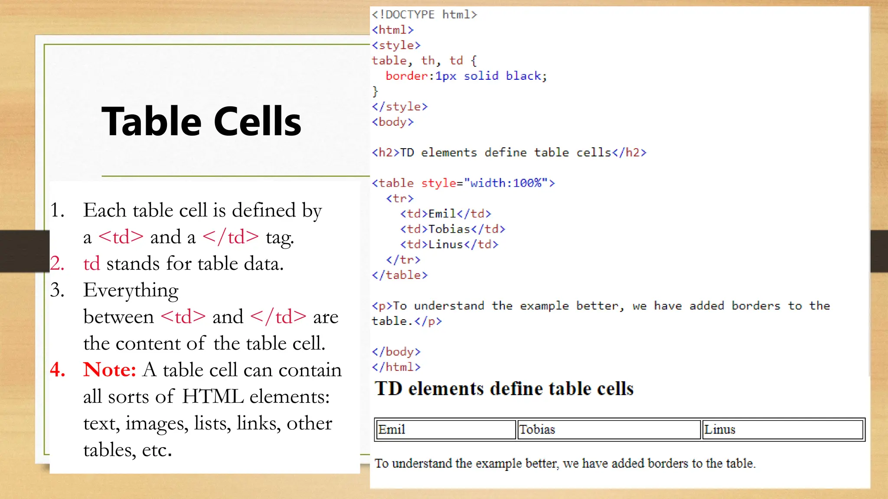
Task: Click rendered heading 'TD elements define table cells'
Action: pos(504,389)
